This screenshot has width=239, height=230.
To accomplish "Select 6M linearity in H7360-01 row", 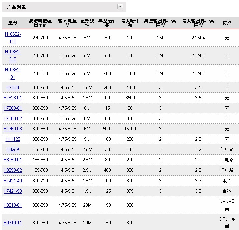I will coord(87,108).
